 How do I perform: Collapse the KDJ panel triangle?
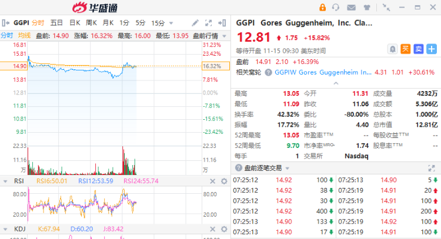(x=5, y=229)
